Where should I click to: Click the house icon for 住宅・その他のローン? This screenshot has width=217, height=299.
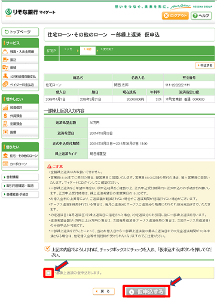5,156
